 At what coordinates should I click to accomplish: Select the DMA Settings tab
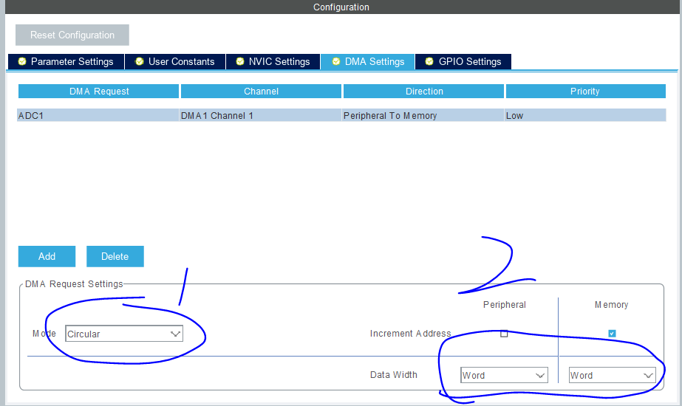click(x=368, y=62)
